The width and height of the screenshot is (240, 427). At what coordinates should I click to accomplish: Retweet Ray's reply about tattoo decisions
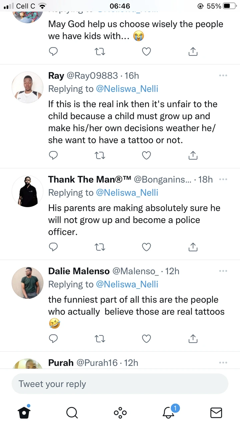point(100,155)
